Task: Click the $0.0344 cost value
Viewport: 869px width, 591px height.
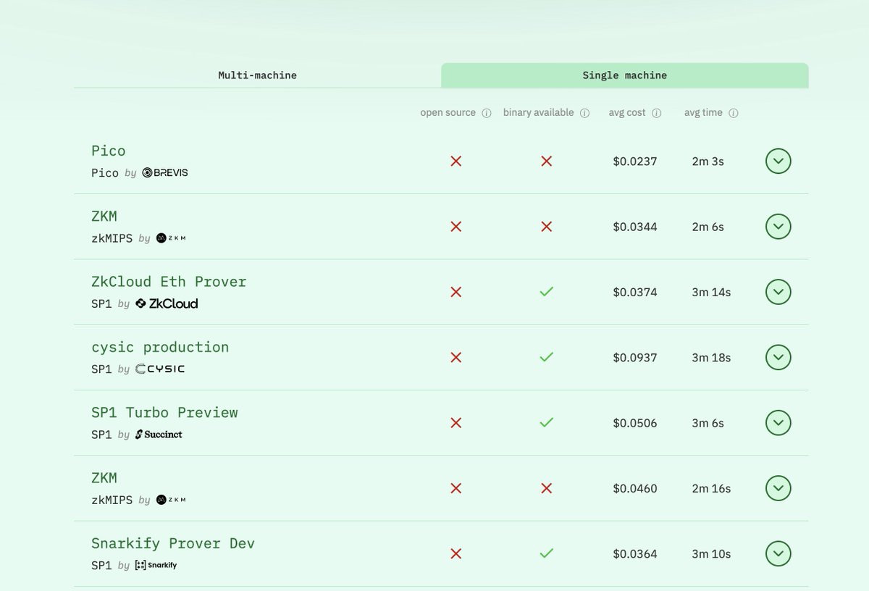Action: 635,227
